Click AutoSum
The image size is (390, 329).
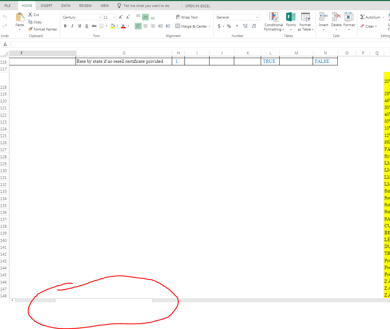(x=370, y=17)
